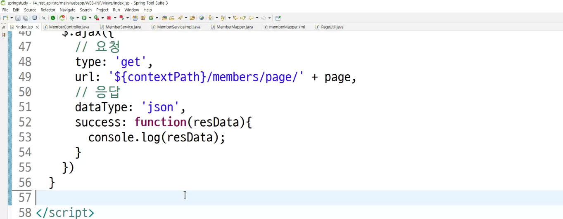563x219 pixels.
Task: Click the restore view icon in left trim
Action: [4, 27]
